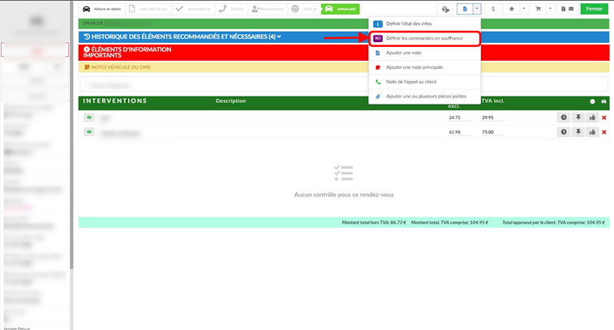Click the 'TVA incl.' column header

tap(493, 101)
